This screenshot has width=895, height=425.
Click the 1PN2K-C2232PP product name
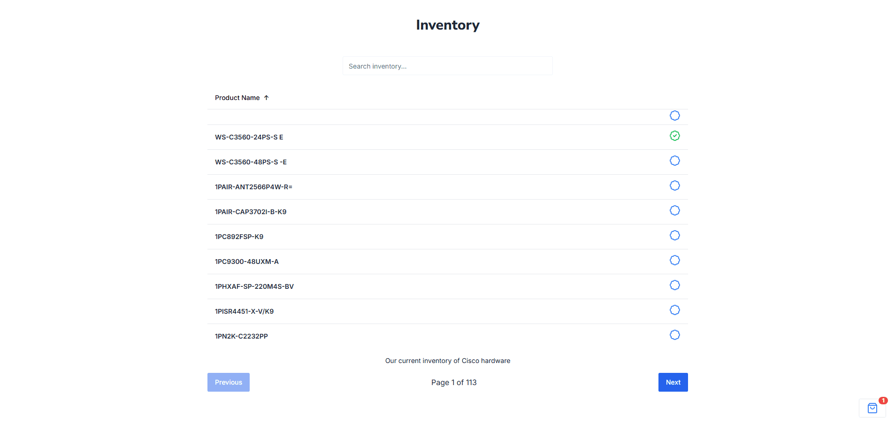click(x=241, y=336)
